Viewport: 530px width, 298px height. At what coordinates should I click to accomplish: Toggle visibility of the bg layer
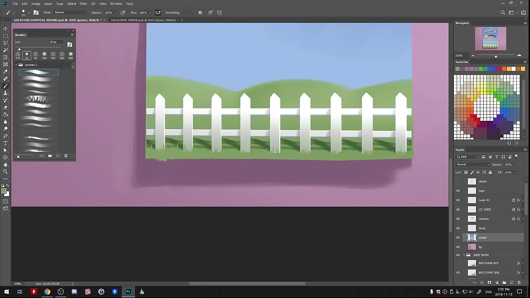[x=458, y=247]
